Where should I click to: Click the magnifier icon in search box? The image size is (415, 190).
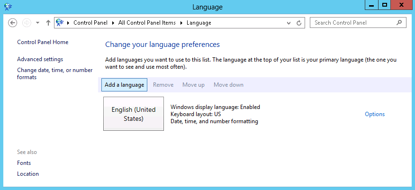click(x=399, y=22)
